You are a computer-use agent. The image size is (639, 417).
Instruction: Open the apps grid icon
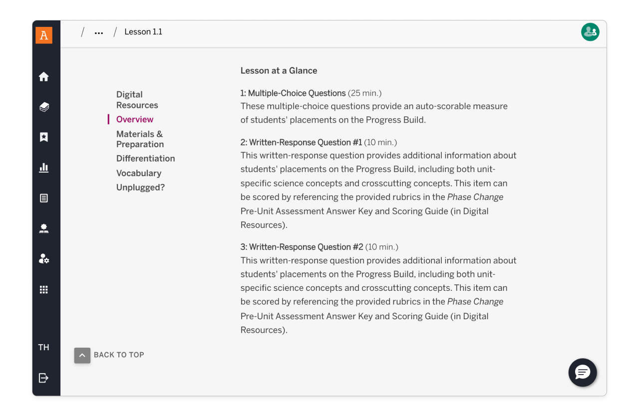click(x=44, y=289)
